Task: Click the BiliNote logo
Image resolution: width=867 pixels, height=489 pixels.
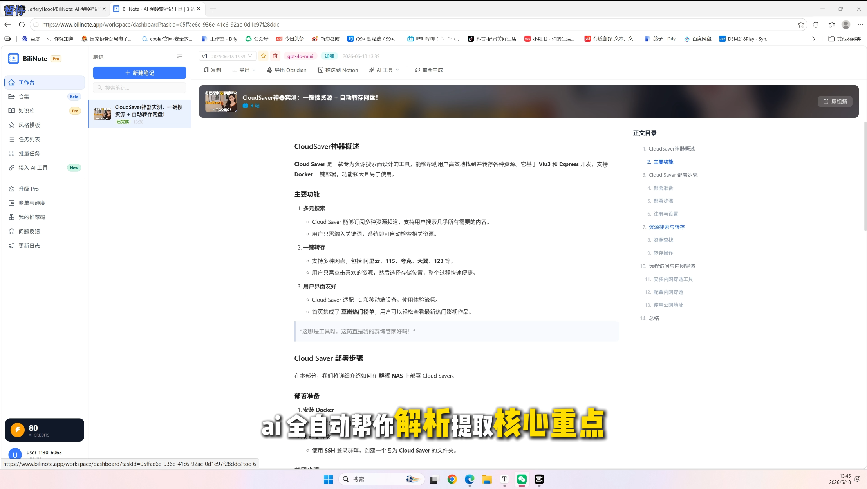Action: [13, 59]
